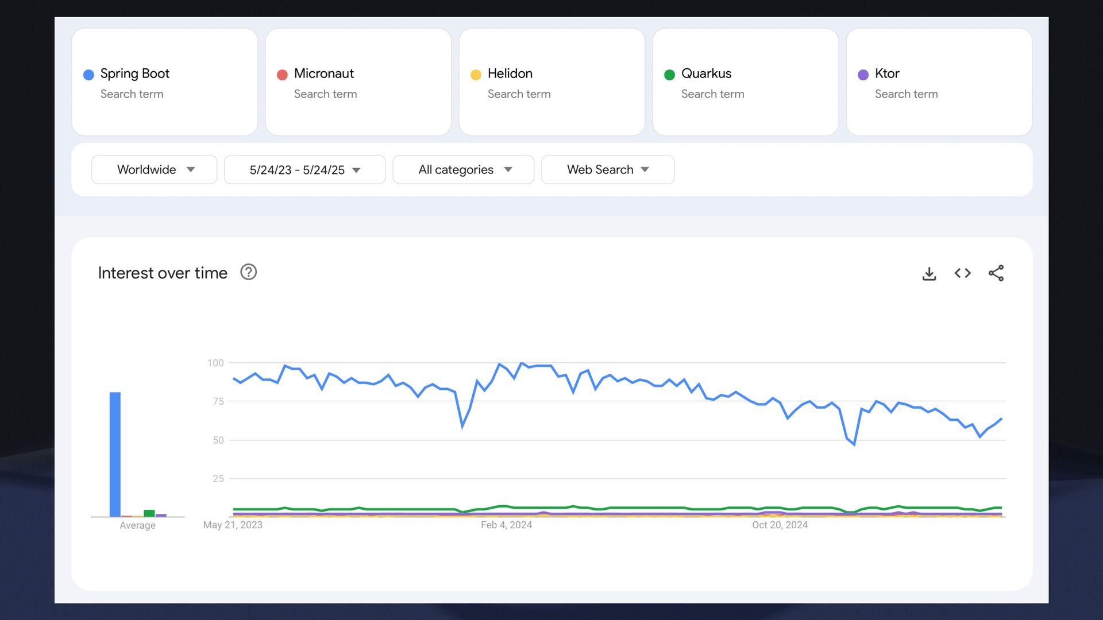Viewport: 1103px width, 620px height.
Task: Click the Feb 4, 2024 axis label
Action: click(506, 525)
